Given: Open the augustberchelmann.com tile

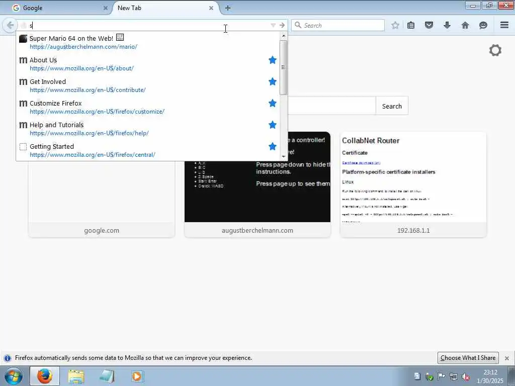Looking at the screenshot, I should click(x=257, y=184).
